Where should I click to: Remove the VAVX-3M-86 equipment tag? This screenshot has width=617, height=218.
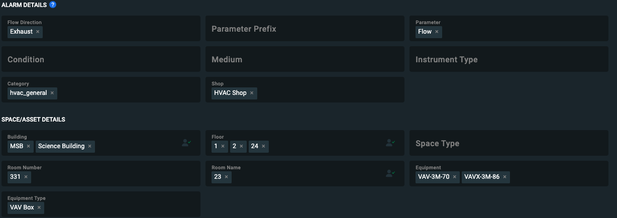tap(504, 177)
